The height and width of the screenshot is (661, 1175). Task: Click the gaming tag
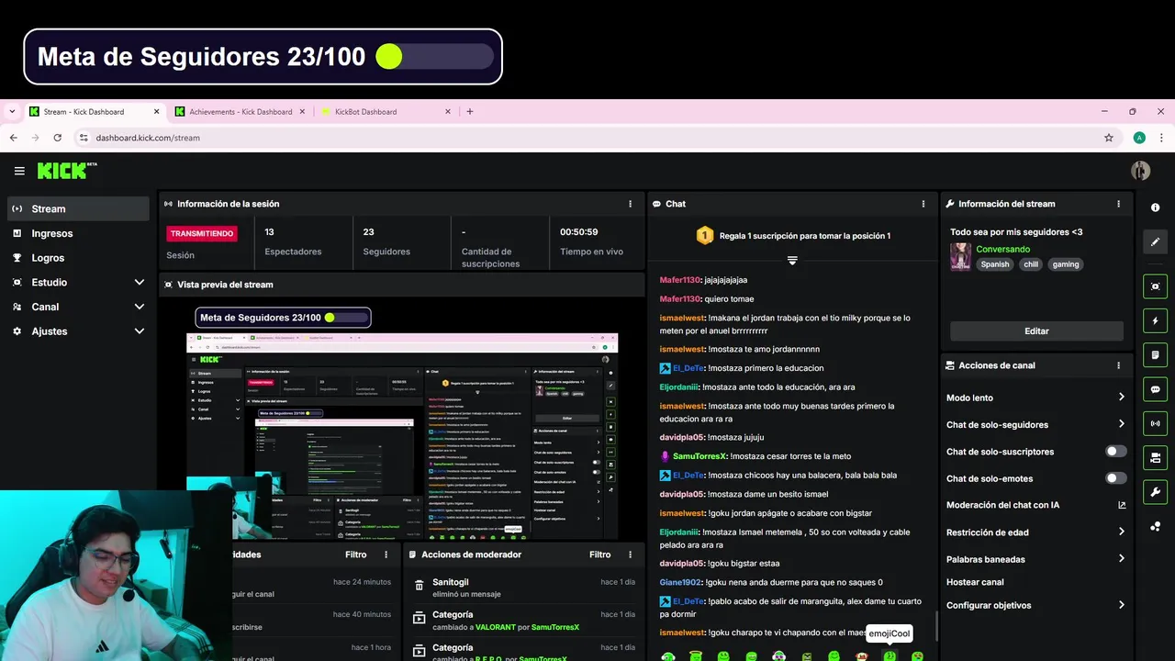tap(1065, 264)
